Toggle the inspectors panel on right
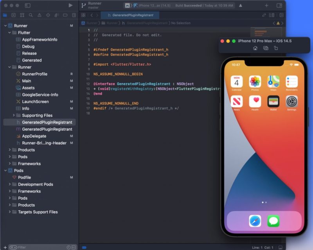The height and width of the screenshot is (250, 313). point(279,5)
